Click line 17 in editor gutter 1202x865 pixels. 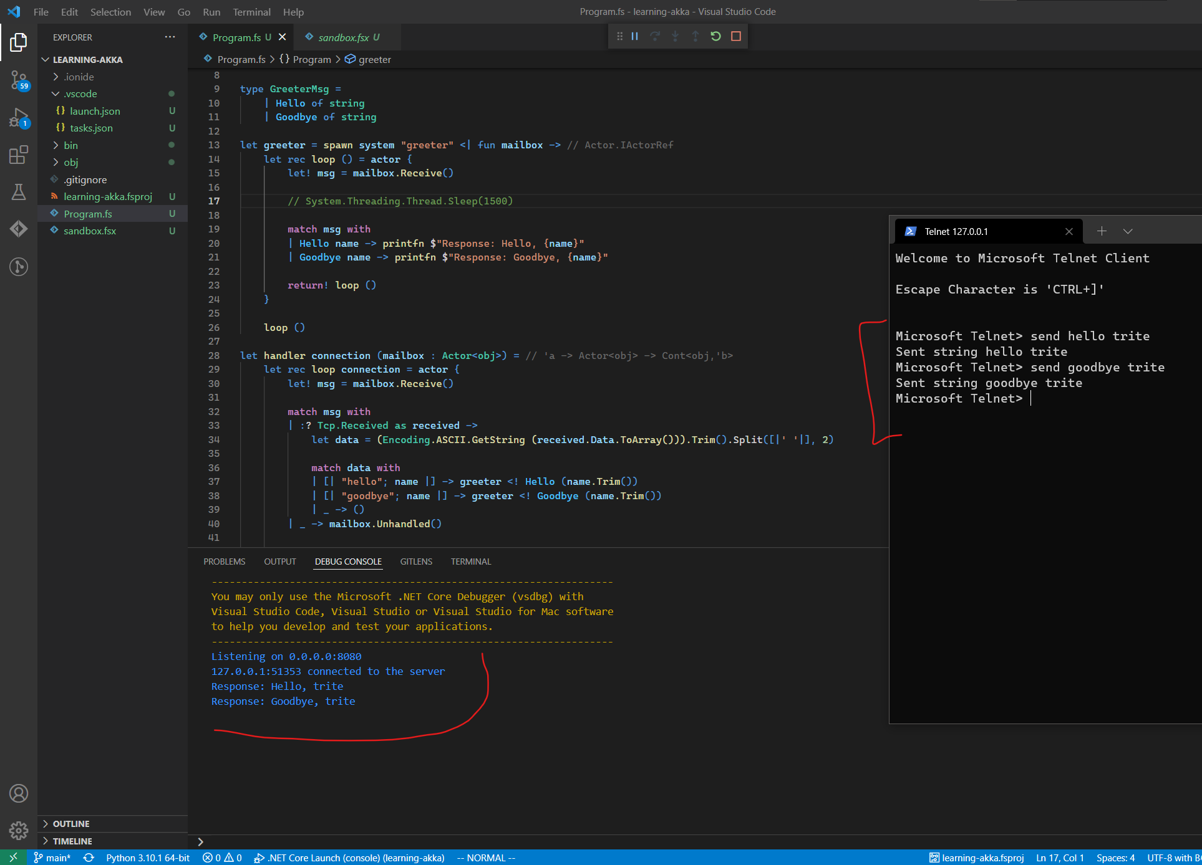point(214,201)
